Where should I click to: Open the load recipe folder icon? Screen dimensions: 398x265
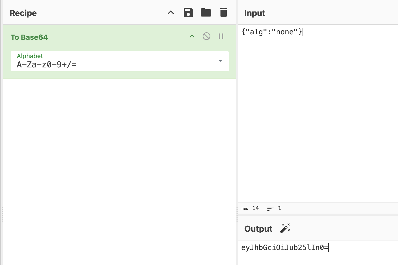pos(206,12)
